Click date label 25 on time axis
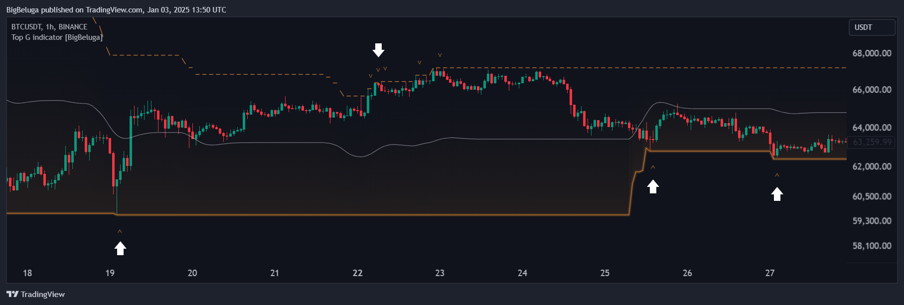The image size is (904, 305). (604, 273)
